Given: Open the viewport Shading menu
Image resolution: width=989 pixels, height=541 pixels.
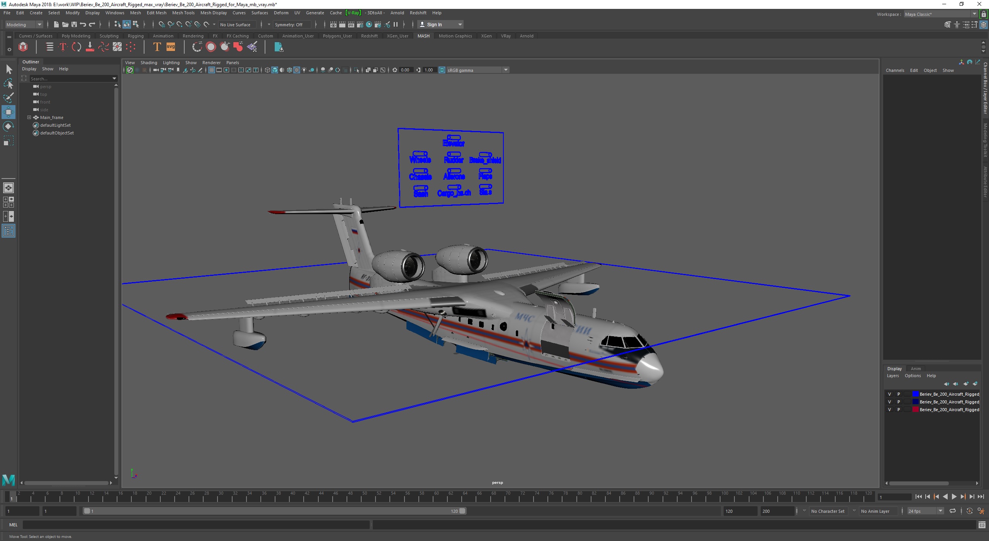Looking at the screenshot, I should (x=149, y=63).
